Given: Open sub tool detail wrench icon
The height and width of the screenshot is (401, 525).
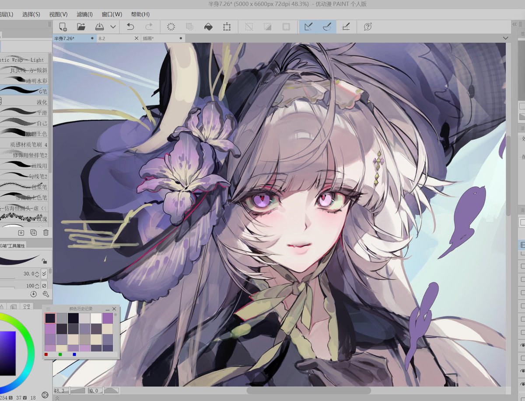Looking at the screenshot, I should [45, 294].
